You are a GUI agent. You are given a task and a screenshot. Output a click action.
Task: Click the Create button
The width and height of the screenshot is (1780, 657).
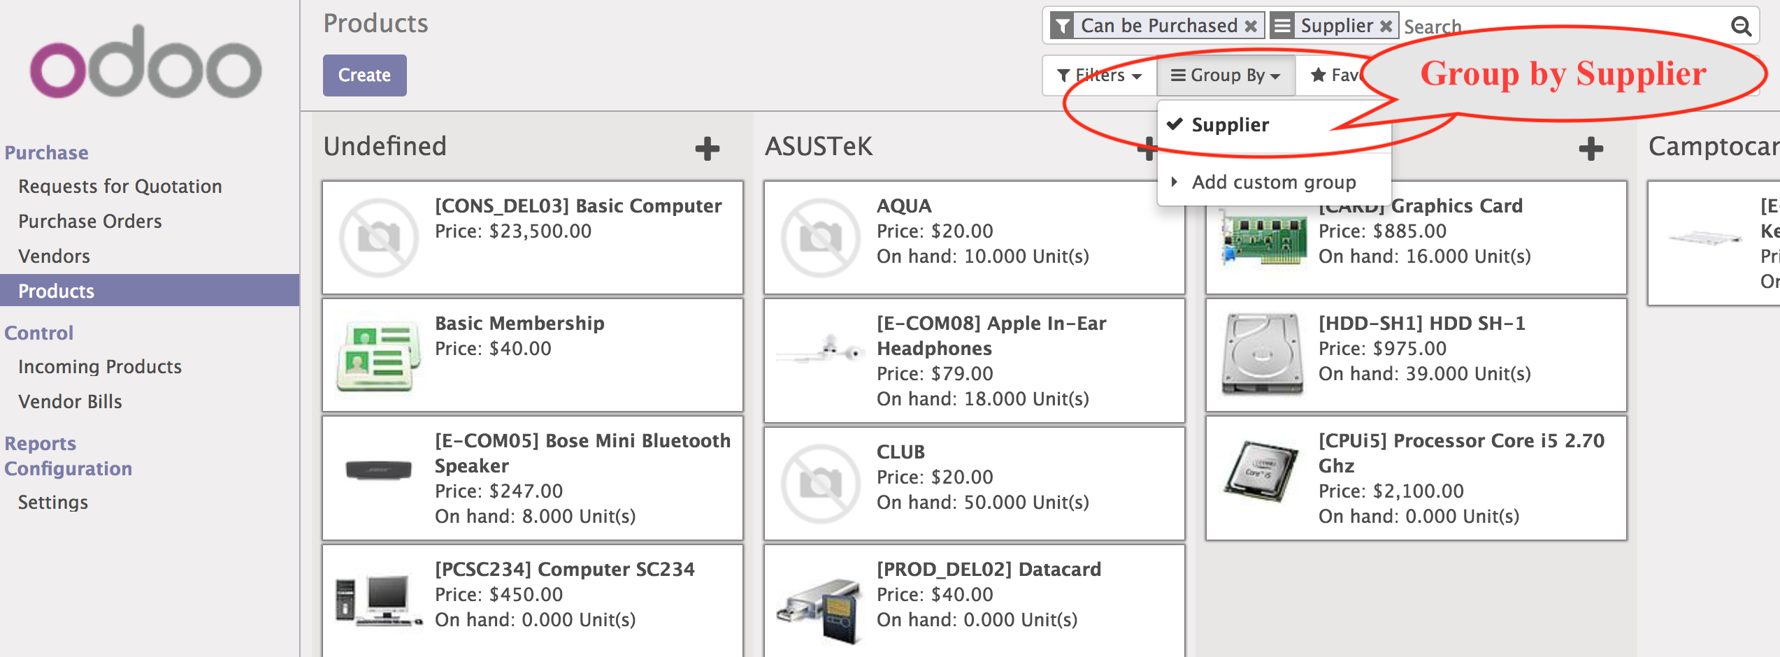click(x=364, y=75)
